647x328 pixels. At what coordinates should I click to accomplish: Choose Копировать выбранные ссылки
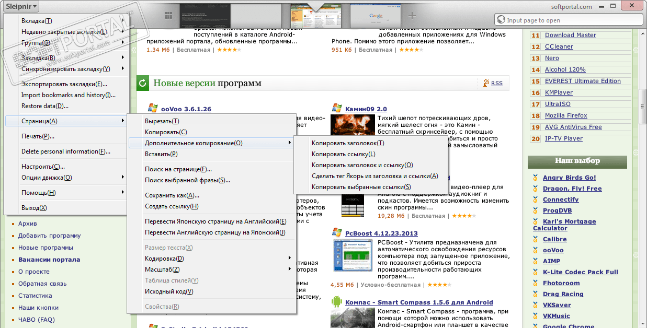pyautogui.click(x=371, y=187)
